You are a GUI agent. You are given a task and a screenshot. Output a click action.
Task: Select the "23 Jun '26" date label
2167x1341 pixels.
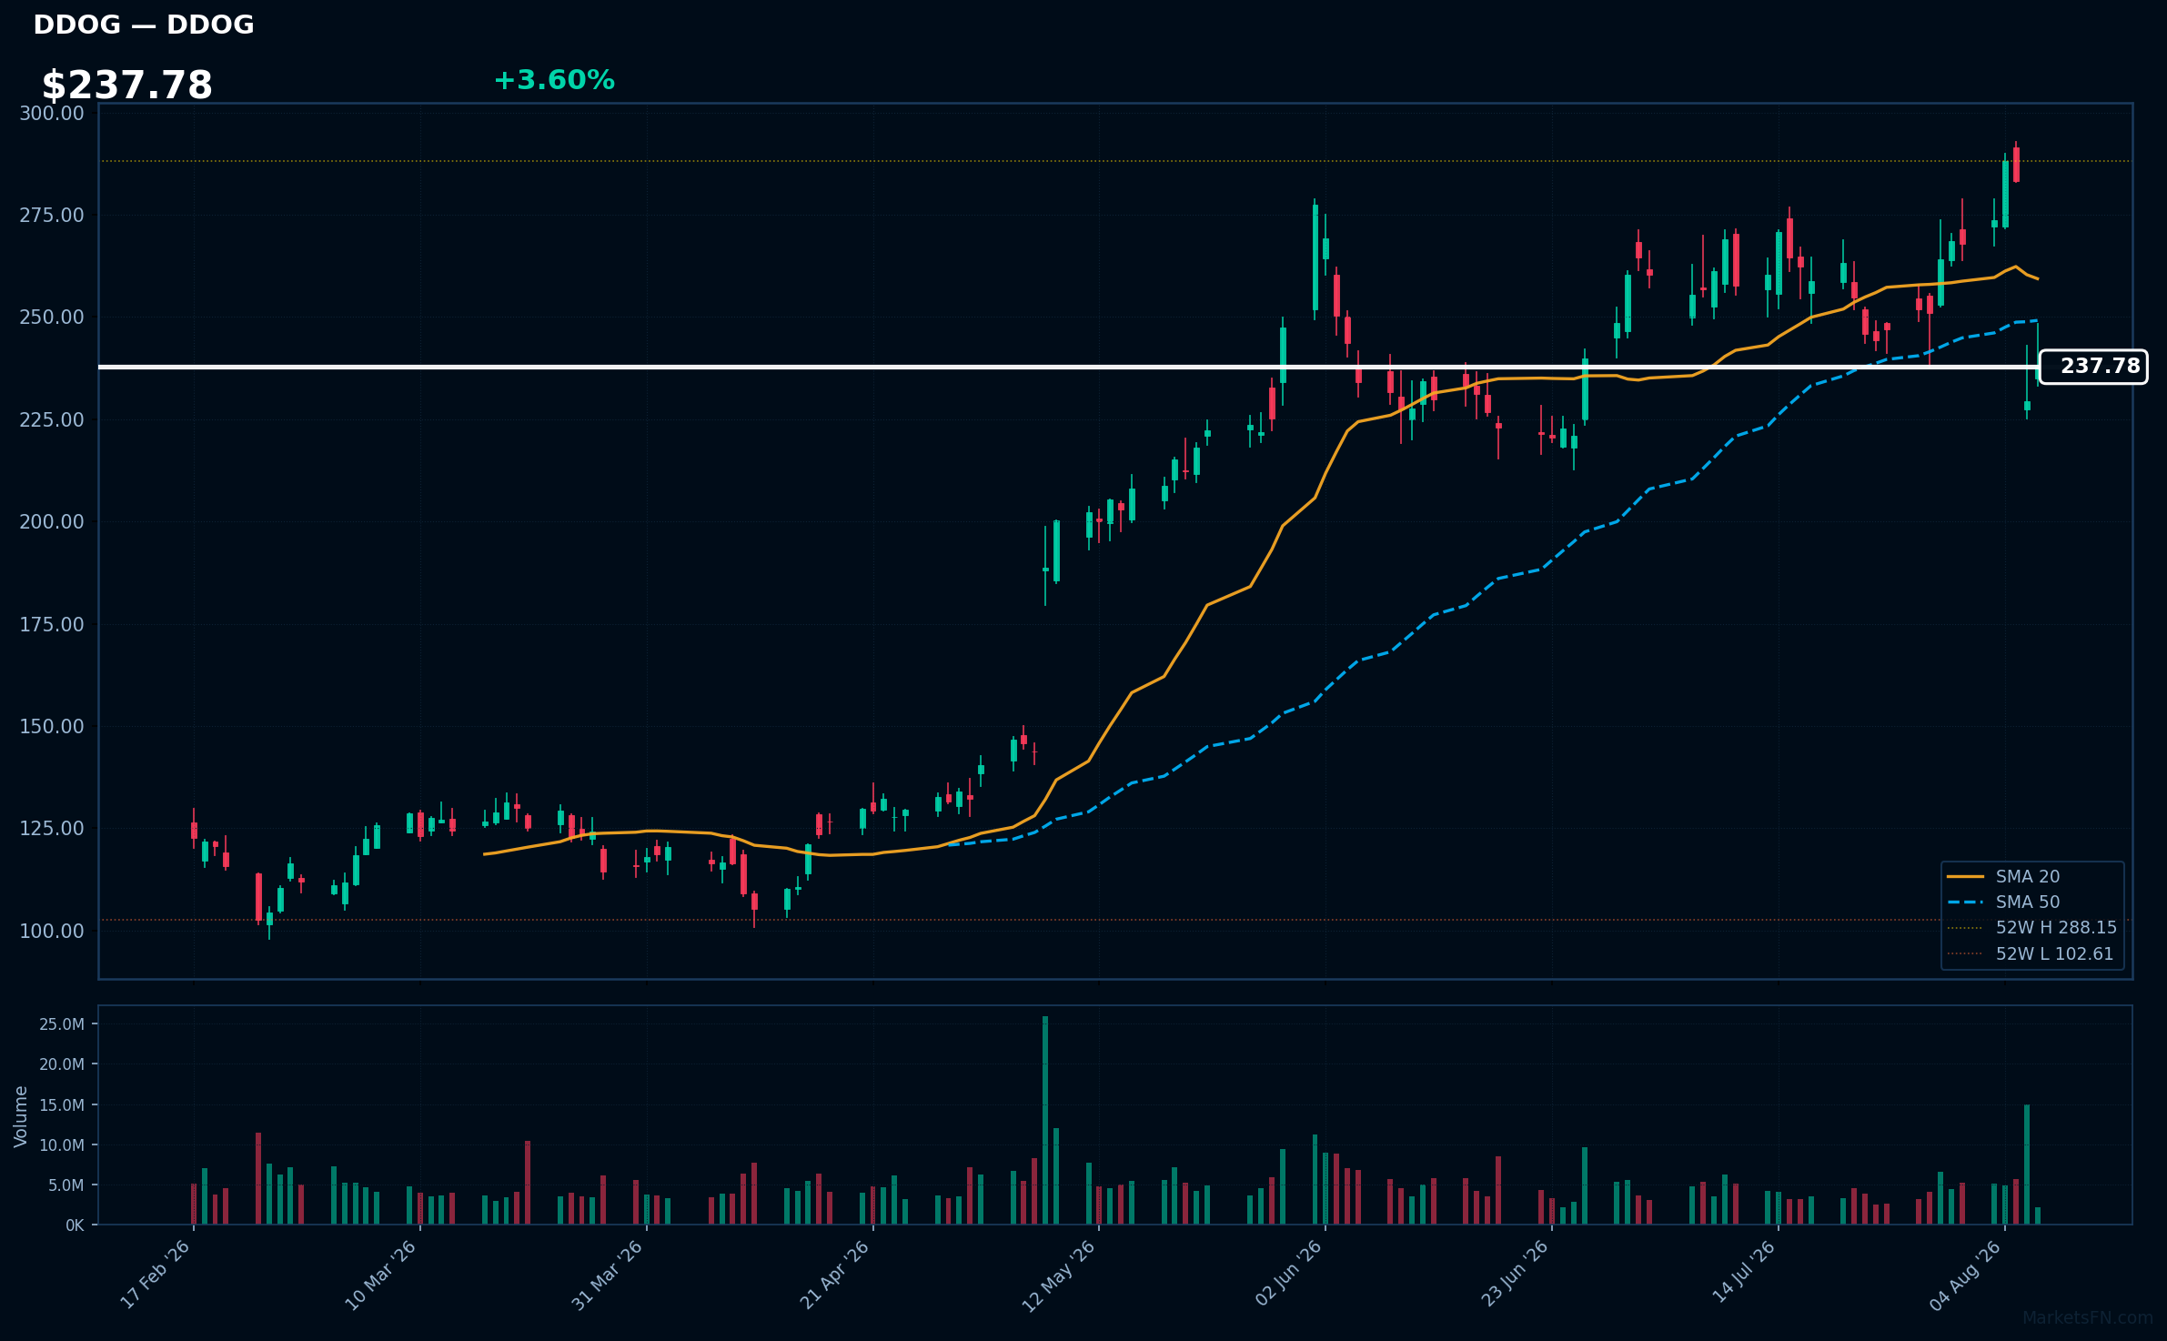(x=1515, y=1274)
